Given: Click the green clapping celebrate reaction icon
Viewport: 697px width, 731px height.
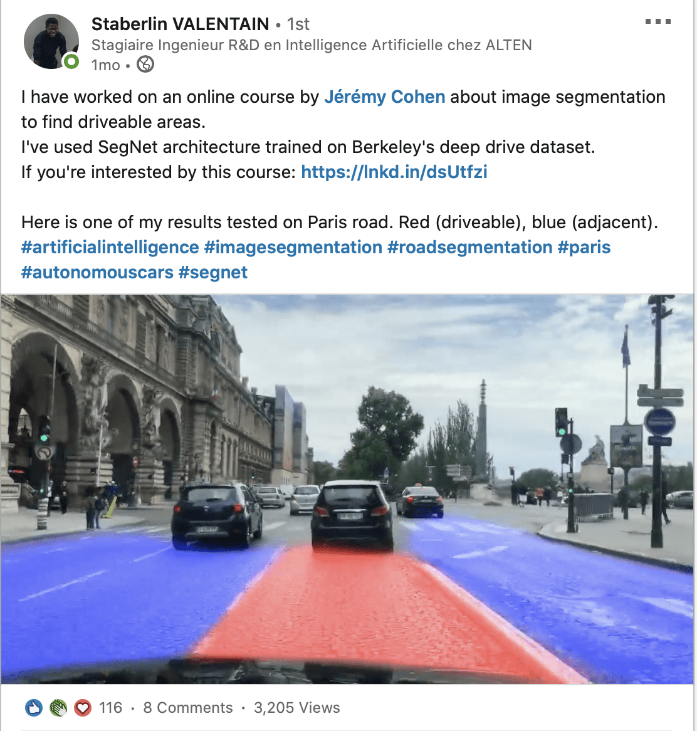Looking at the screenshot, I should (x=58, y=708).
